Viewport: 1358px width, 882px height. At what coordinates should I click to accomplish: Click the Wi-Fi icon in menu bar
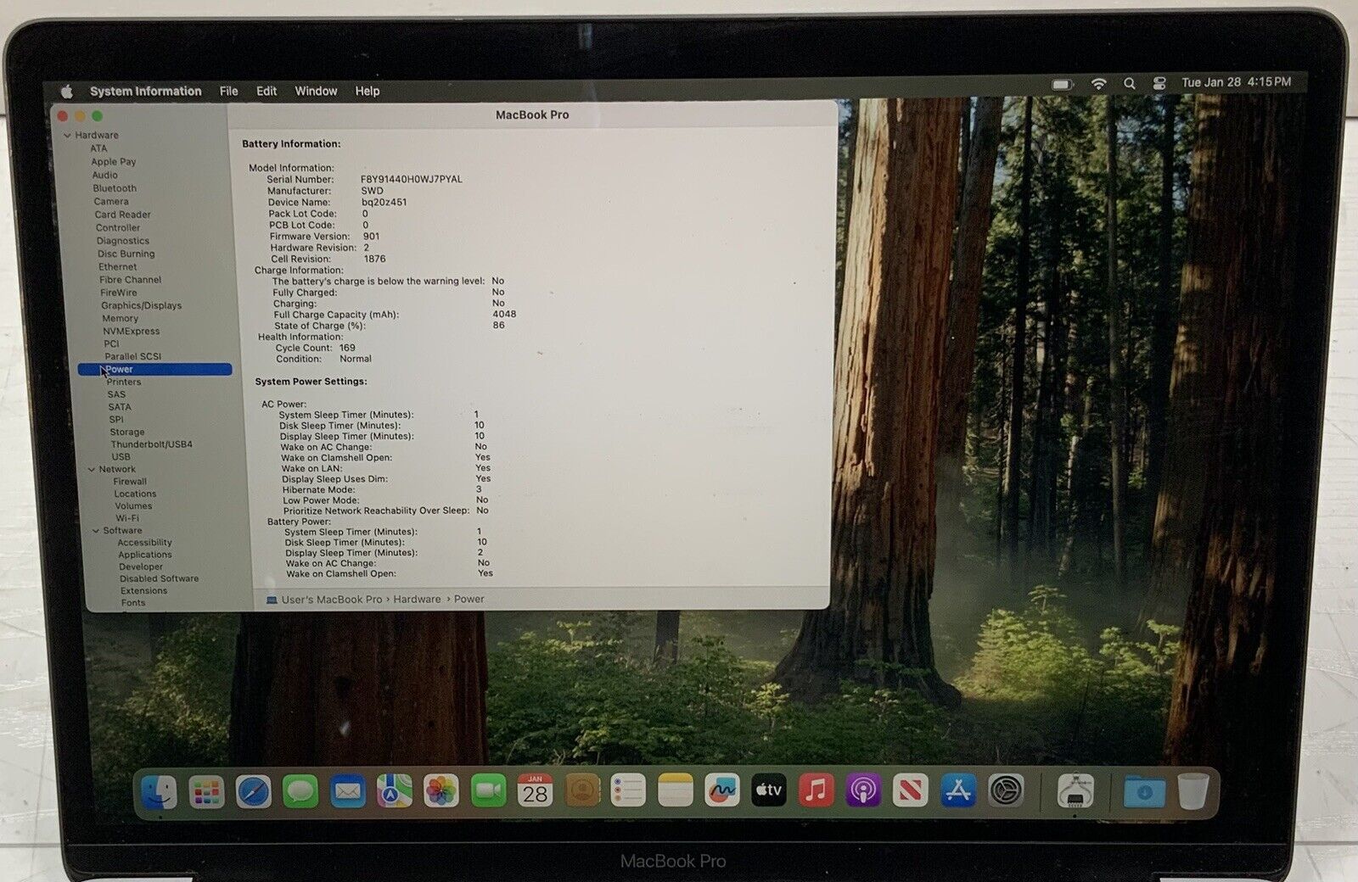pyautogui.click(x=1098, y=84)
